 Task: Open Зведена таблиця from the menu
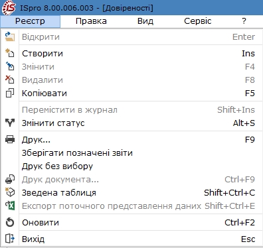[x=137, y=192]
